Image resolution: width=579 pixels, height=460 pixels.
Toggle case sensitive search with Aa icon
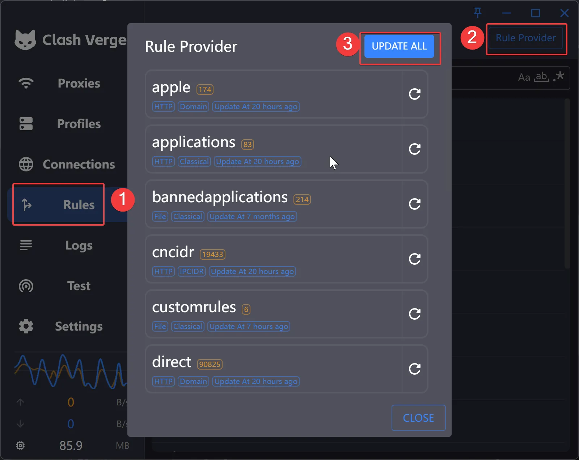pyautogui.click(x=524, y=77)
